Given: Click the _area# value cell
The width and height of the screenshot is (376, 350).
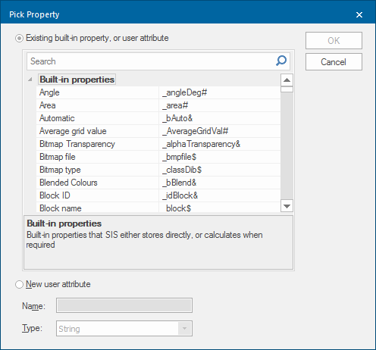Looking at the screenshot, I should pos(220,105).
